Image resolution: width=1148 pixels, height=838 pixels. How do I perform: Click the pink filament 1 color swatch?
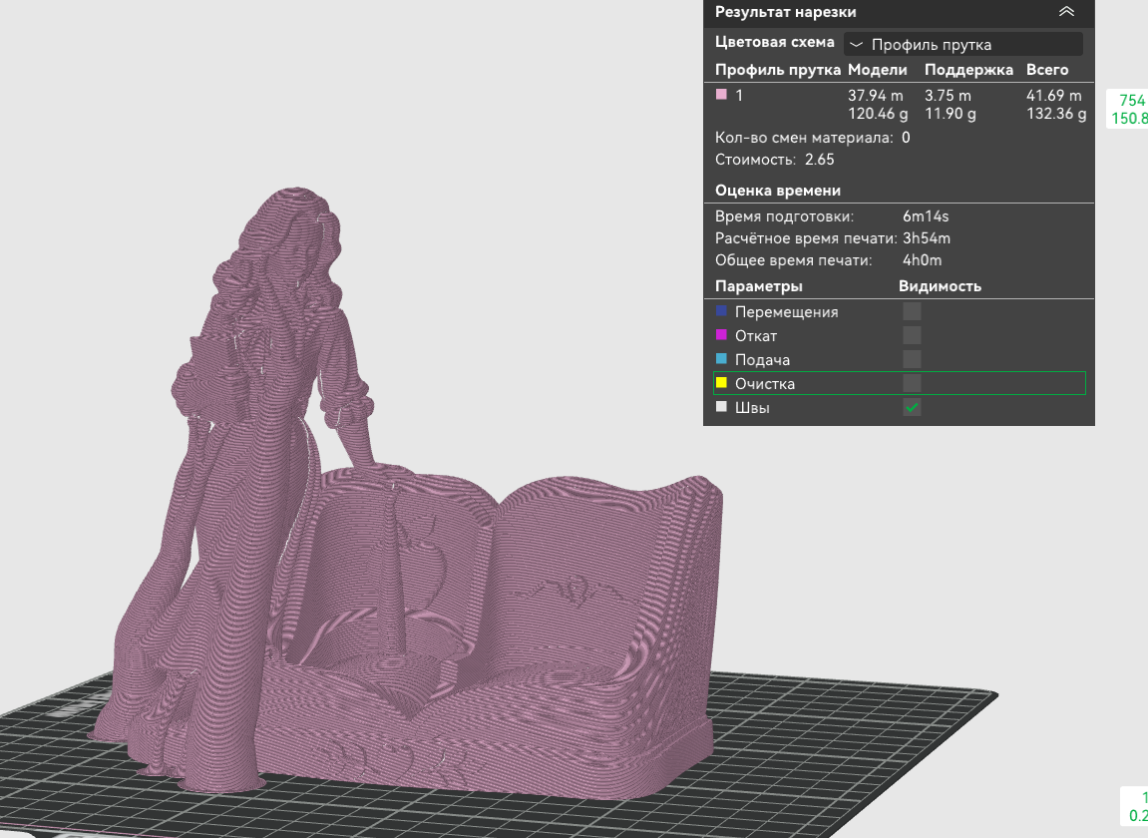point(721,95)
